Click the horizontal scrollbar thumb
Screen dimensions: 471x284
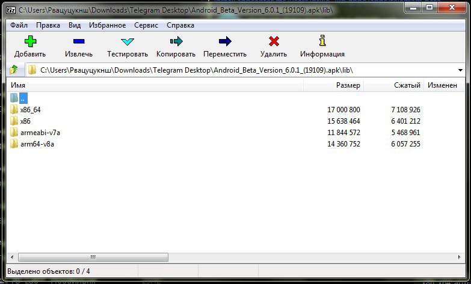[x=93, y=257]
